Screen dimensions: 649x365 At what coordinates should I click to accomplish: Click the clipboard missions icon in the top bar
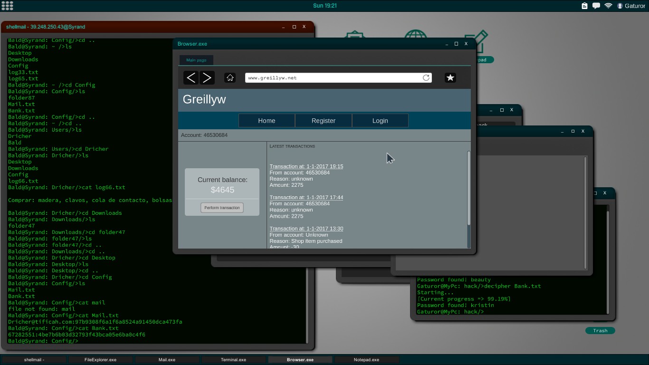pyautogui.click(x=584, y=6)
